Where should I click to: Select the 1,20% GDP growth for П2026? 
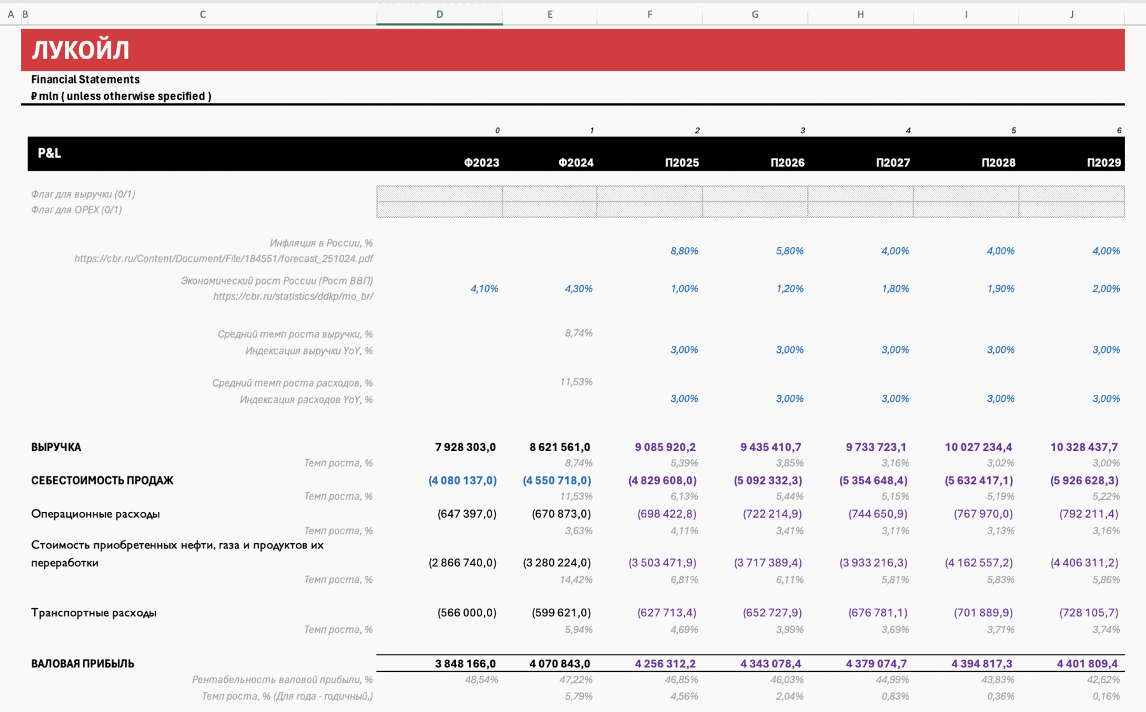coord(789,288)
